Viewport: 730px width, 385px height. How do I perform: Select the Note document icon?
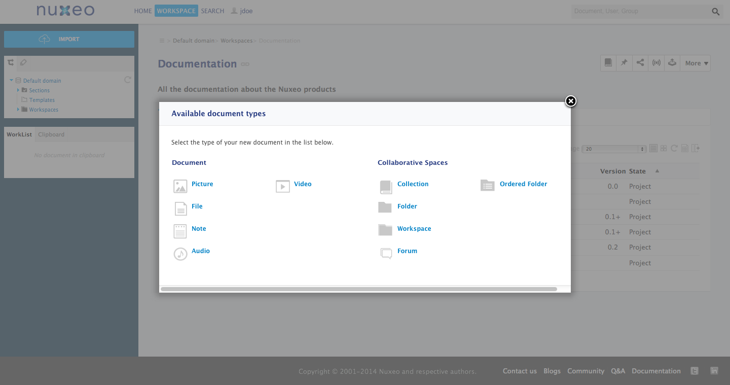point(180,231)
